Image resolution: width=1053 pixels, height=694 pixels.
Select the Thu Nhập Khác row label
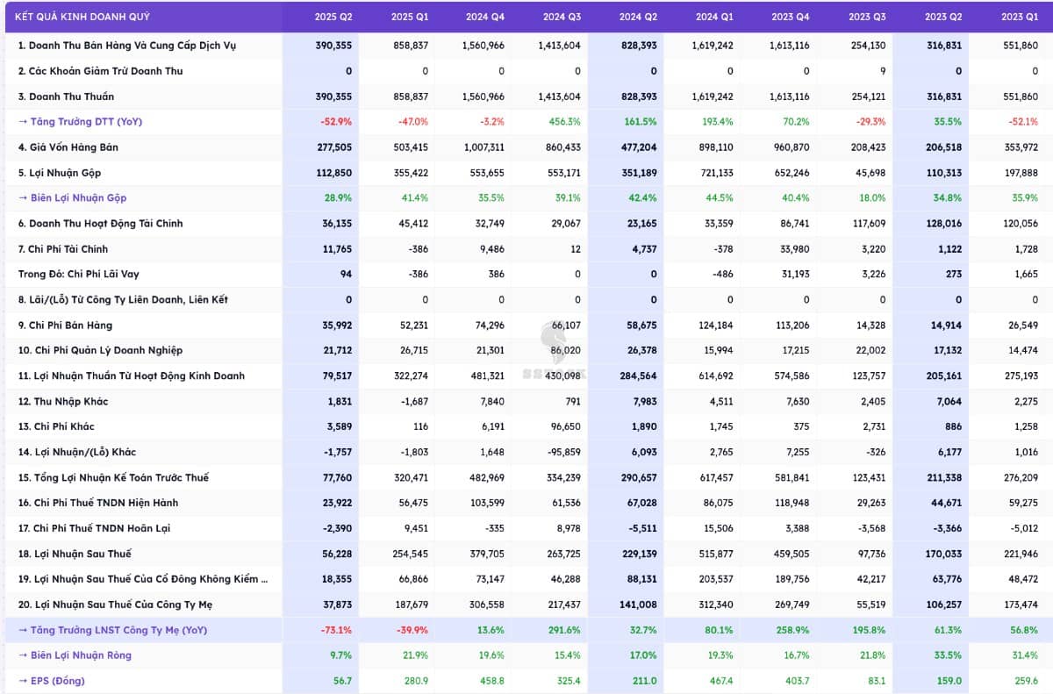(x=62, y=402)
